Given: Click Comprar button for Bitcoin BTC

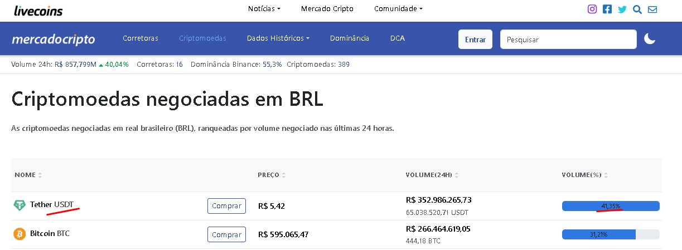Looking at the screenshot, I should click(x=226, y=234).
